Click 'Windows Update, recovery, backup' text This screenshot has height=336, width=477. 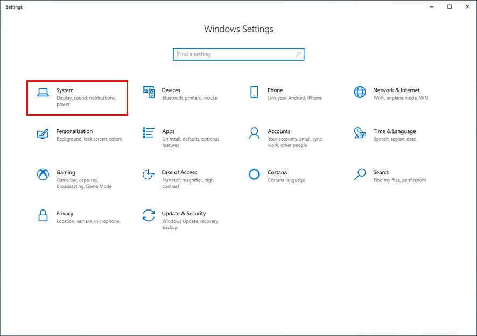pyautogui.click(x=191, y=225)
